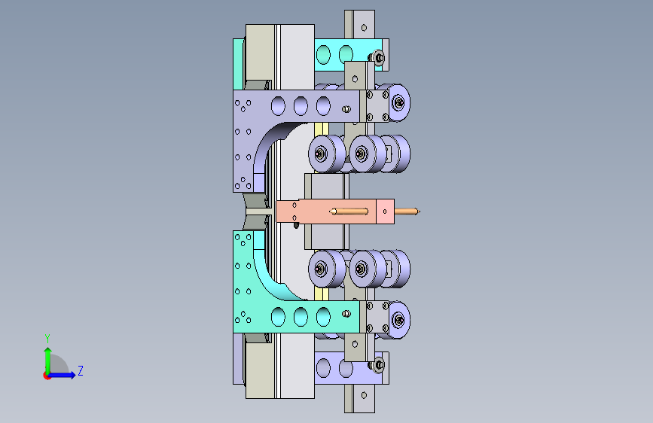Click the blue Z axis arrow of triad

tap(63, 375)
